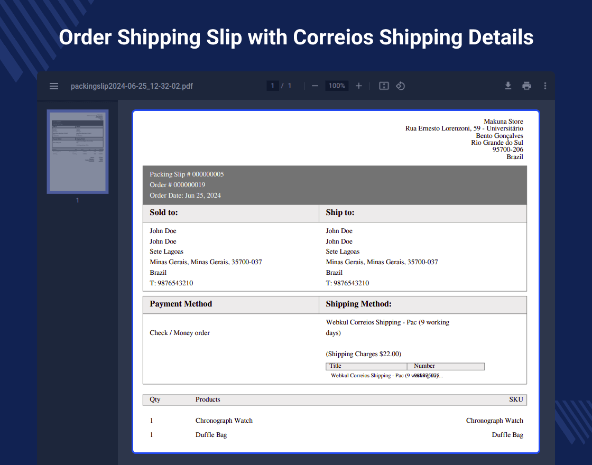The image size is (592, 465).
Task: Click the Rio Grande do Sul line
Action: [x=497, y=143]
